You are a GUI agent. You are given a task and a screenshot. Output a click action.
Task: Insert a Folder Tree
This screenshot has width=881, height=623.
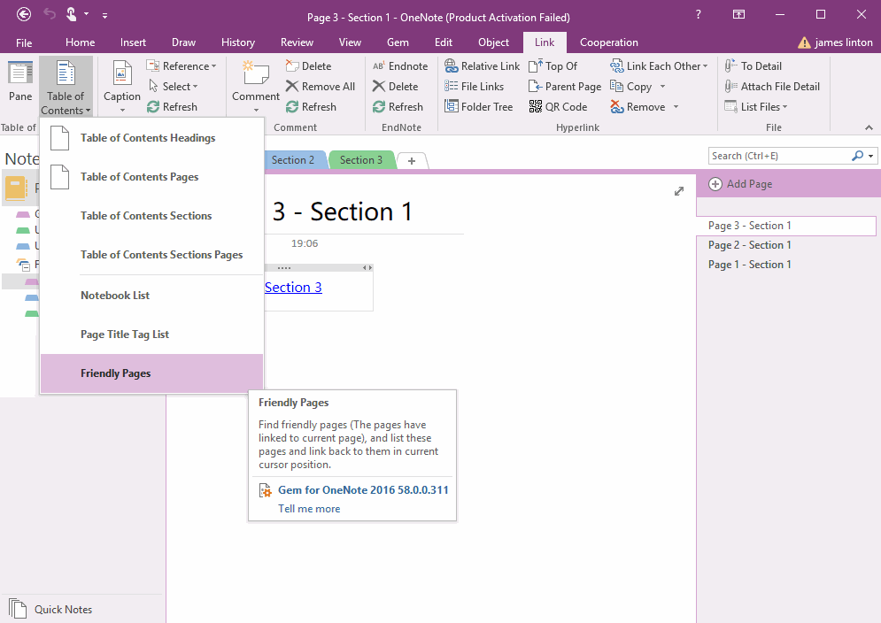[479, 107]
